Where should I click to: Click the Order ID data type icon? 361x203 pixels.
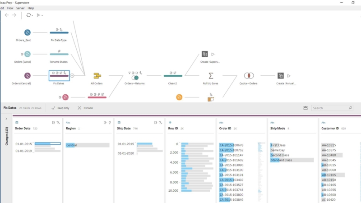pos(221,123)
